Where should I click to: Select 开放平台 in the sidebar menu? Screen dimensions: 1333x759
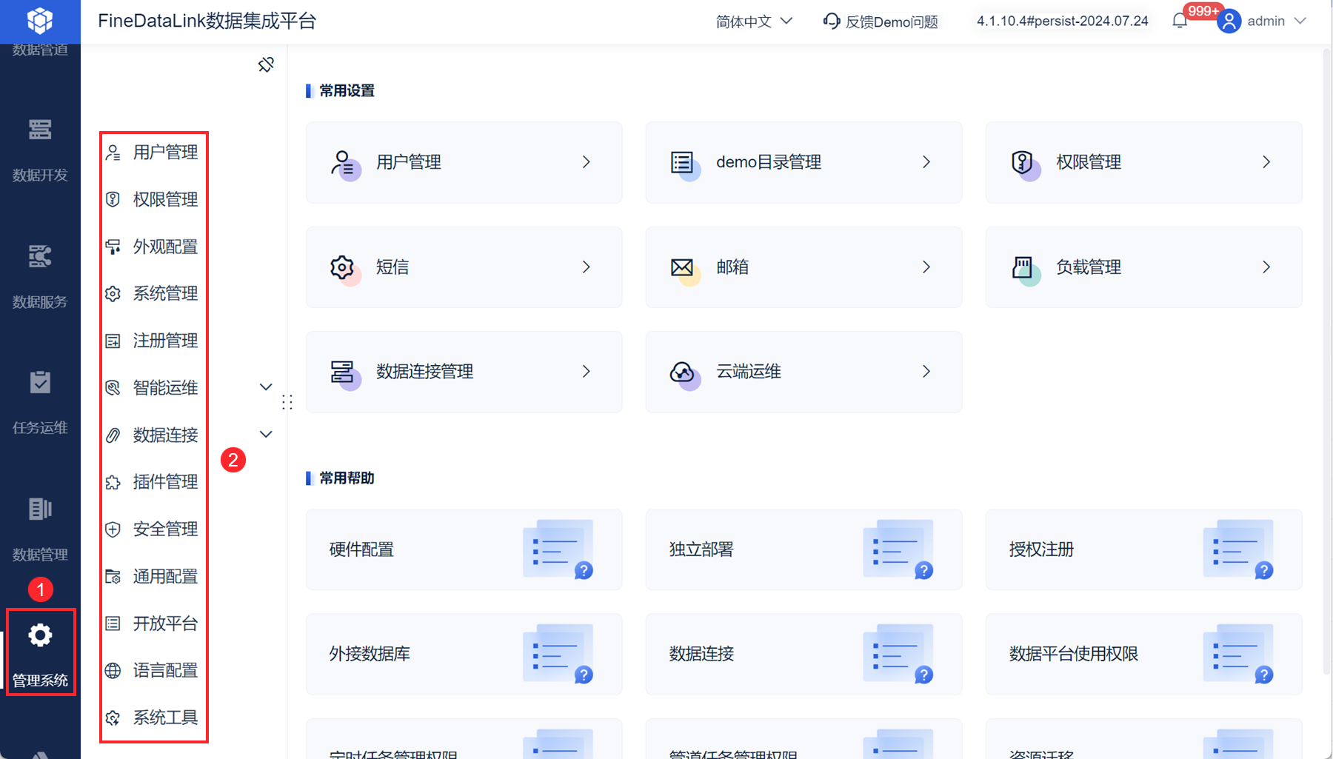pos(165,623)
